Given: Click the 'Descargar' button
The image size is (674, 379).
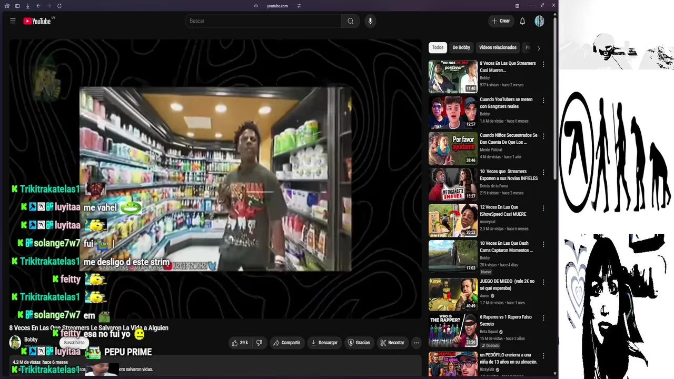Looking at the screenshot, I should pos(324,343).
